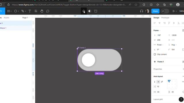184x103 pixels.
Task: Click the auto layout alignment grid
Action: [x=172, y=84]
